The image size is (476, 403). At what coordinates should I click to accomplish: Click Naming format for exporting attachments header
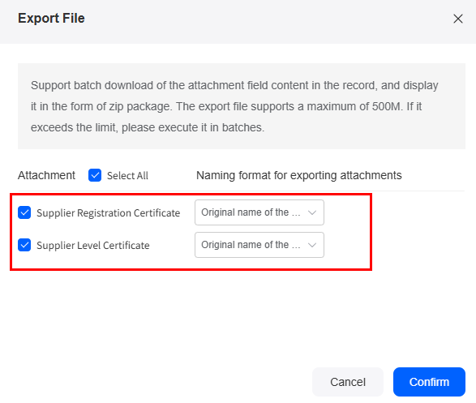click(x=299, y=175)
